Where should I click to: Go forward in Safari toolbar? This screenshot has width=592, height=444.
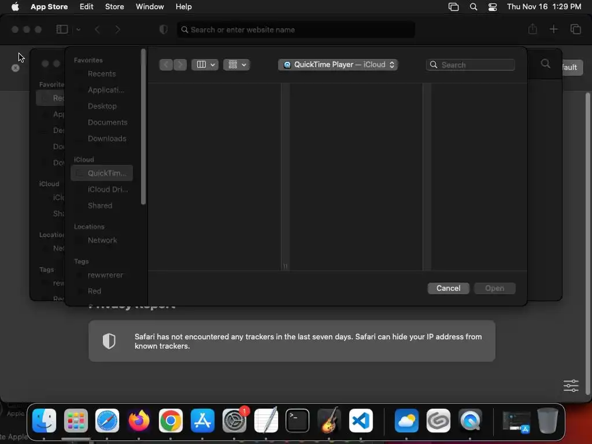click(x=117, y=29)
